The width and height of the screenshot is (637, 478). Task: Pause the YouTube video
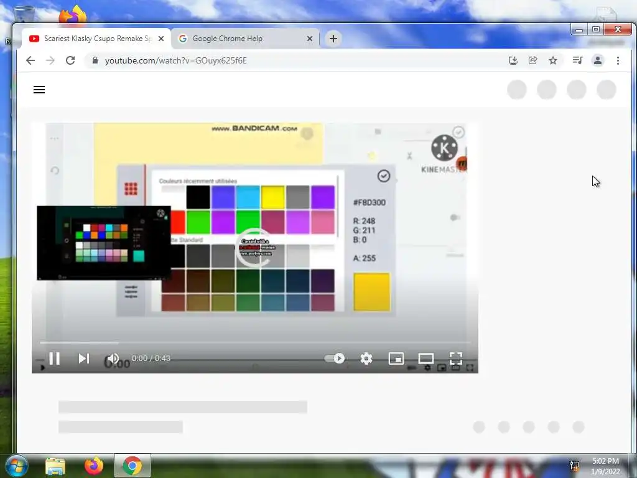point(55,358)
